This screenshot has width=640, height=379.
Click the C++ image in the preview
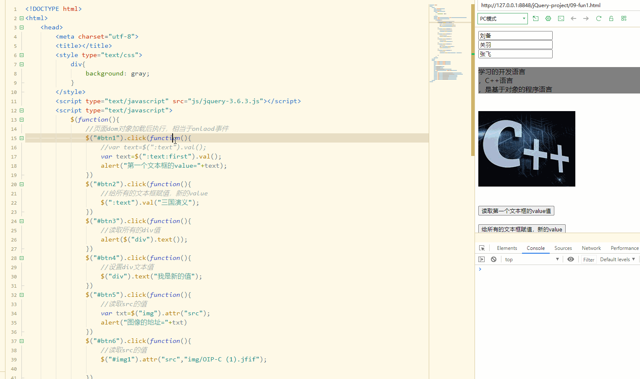[x=527, y=149]
